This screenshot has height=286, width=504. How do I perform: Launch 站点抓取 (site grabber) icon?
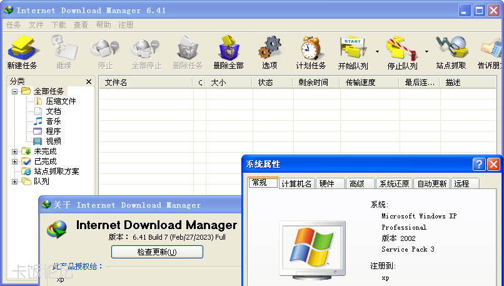(451, 52)
